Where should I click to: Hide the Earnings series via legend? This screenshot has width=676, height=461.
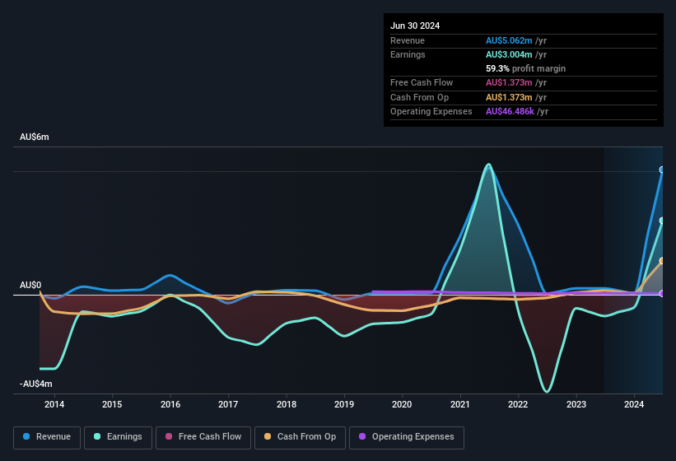(x=118, y=436)
